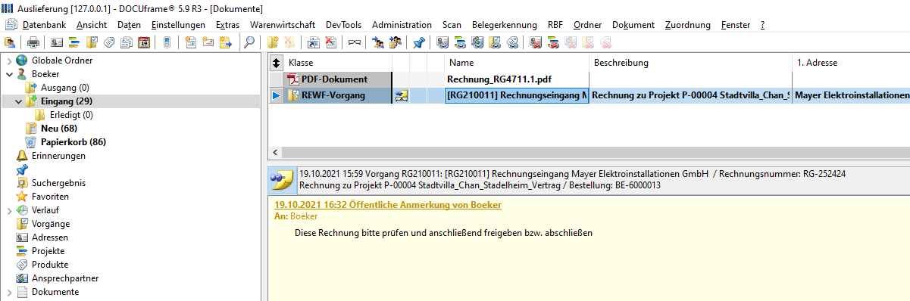The image size is (910, 301).
Task: Click the copy documents toolbar icon
Action: coord(127,43)
